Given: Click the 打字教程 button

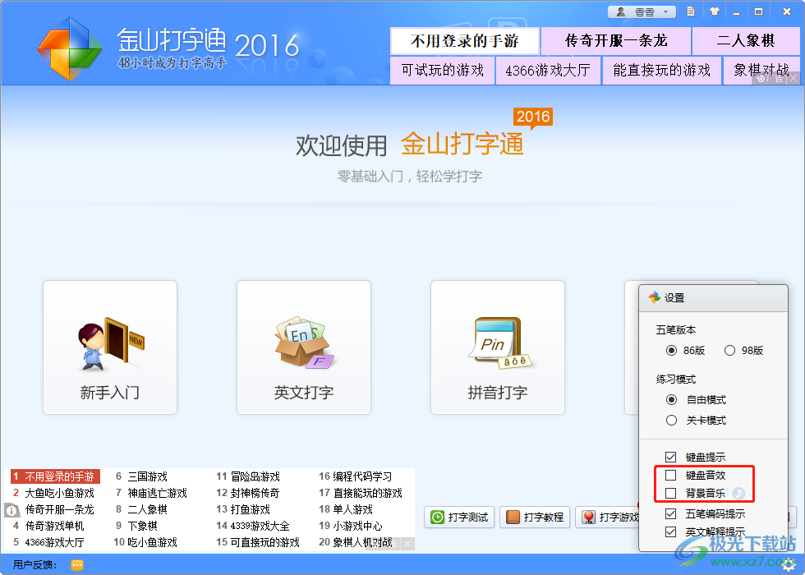Looking at the screenshot, I should coord(535,517).
